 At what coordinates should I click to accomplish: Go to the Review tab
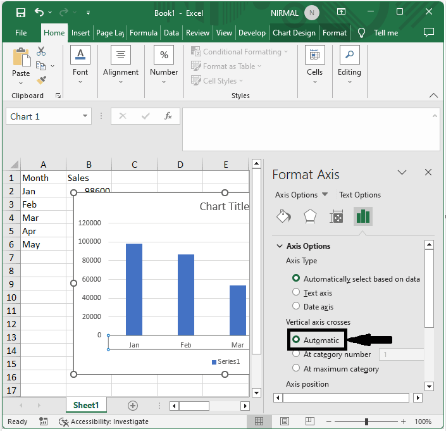pyautogui.click(x=197, y=33)
